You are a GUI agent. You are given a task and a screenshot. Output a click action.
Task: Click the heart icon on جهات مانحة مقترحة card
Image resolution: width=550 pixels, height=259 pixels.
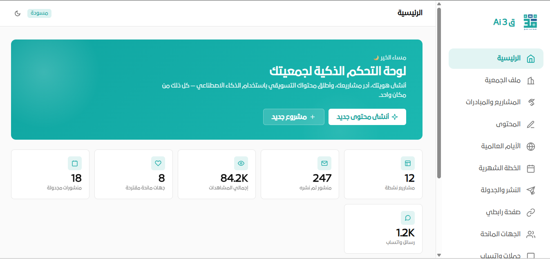158,163
